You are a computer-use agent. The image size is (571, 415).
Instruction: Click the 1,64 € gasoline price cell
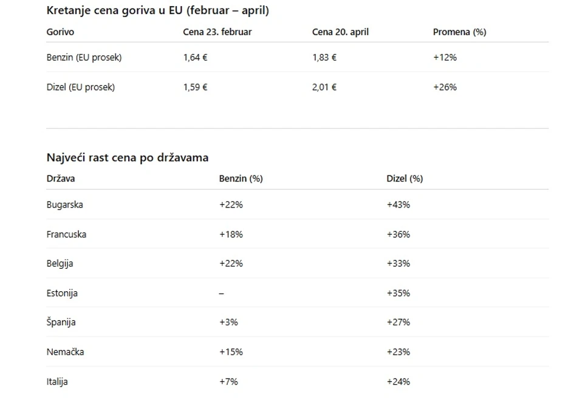point(195,58)
